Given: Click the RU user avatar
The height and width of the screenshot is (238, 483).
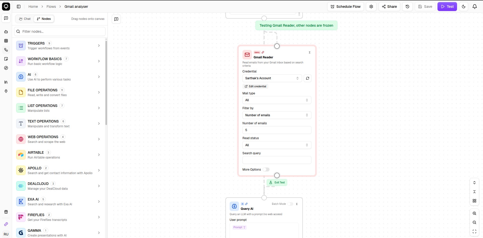Looking at the screenshot, I should tap(6, 234).
